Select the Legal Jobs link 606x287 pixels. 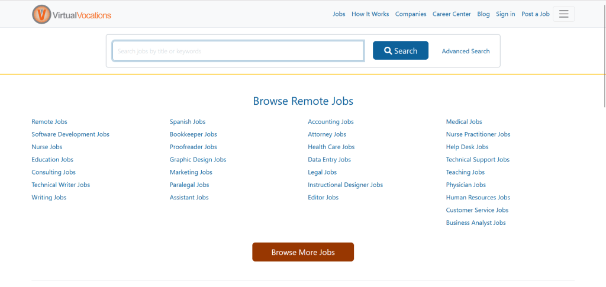[323, 172]
